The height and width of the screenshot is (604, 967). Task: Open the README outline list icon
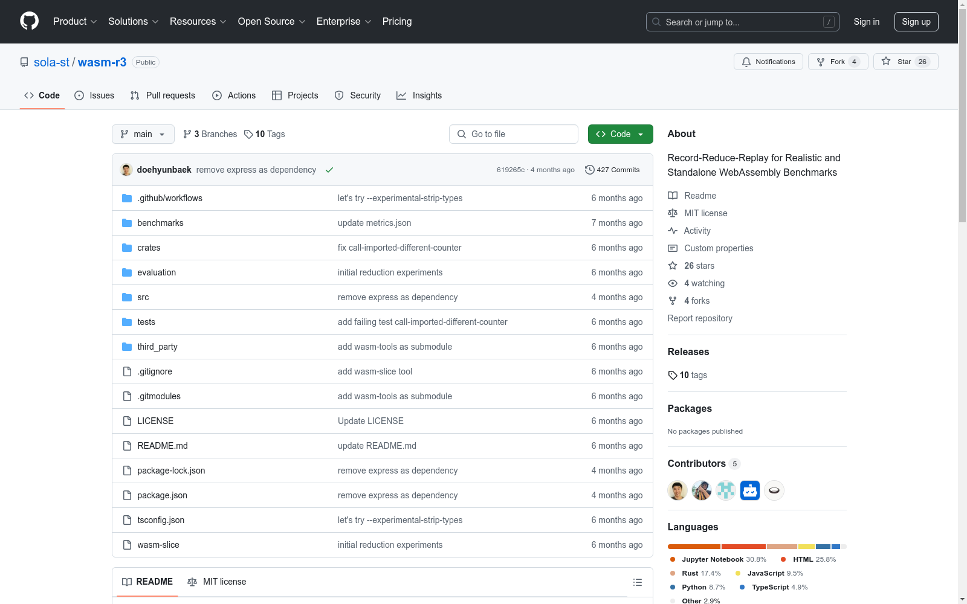[x=637, y=582]
